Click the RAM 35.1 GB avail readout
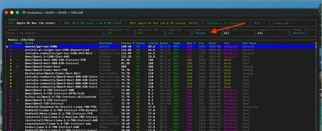The image size is (322, 131). pyautogui.click(x=92, y=23)
